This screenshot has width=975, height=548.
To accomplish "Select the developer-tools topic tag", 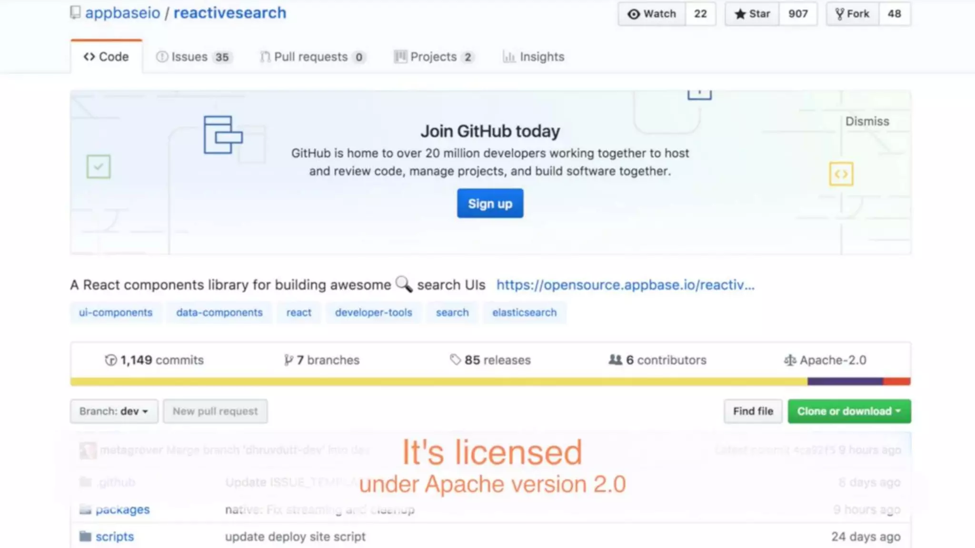I will pyautogui.click(x=374, y=313).
